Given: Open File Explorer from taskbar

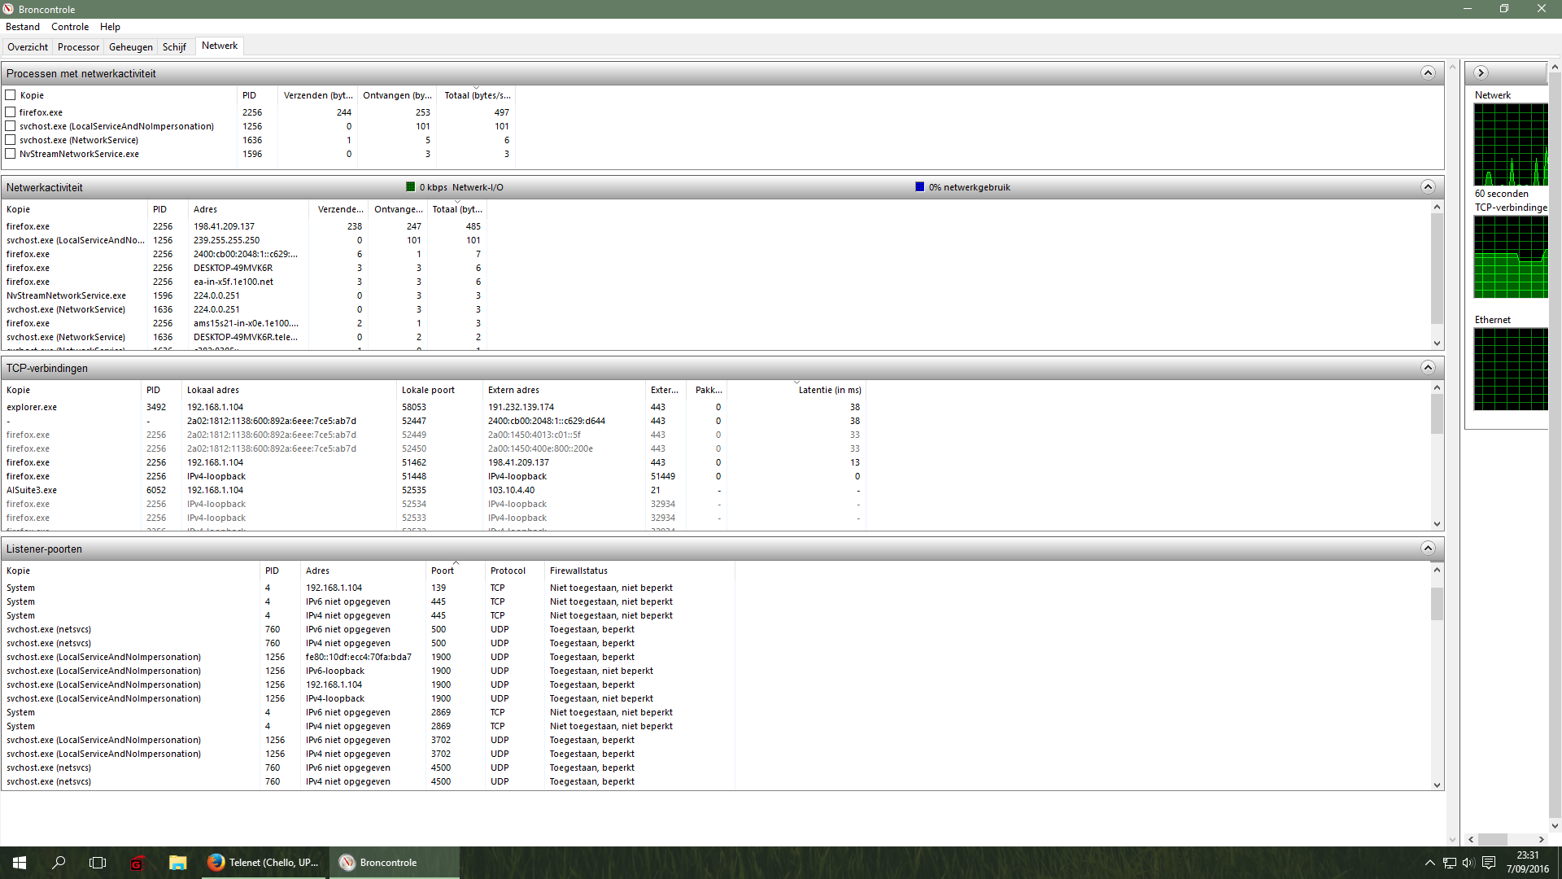Looking at the screenshot, I should click(177, 863).
